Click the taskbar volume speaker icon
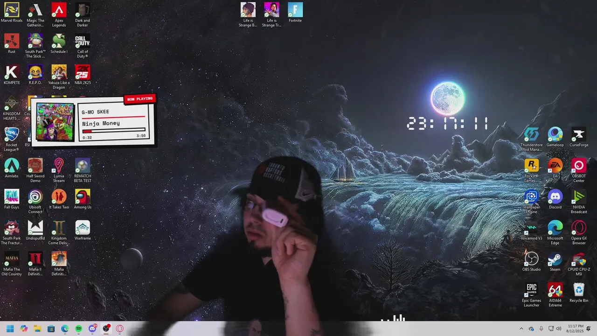Image resolution: width=597 pixels, height=336 pixels. pyautogui.click(x=559, y=329)
